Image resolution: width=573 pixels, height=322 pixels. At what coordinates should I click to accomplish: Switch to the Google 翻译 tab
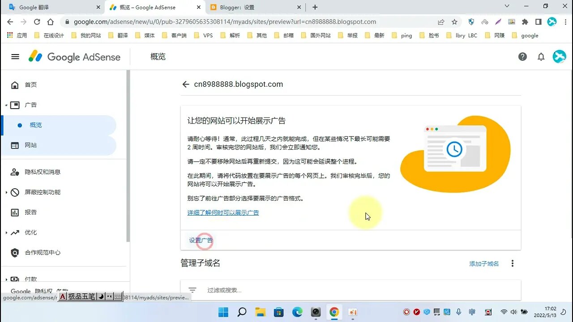tap(53, 7)
